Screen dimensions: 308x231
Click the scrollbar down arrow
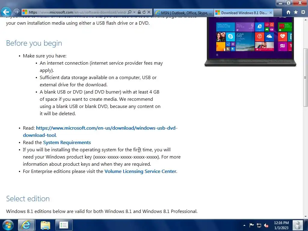point(305,217)
